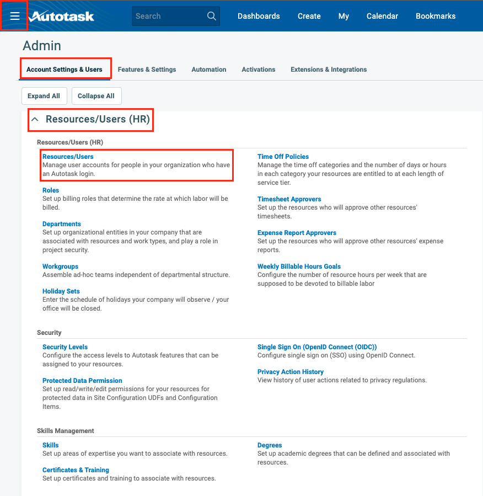Collapse the Resources/Users (HR) section chevron
Viewport: 483px width, 496px height.
(35, 119)
